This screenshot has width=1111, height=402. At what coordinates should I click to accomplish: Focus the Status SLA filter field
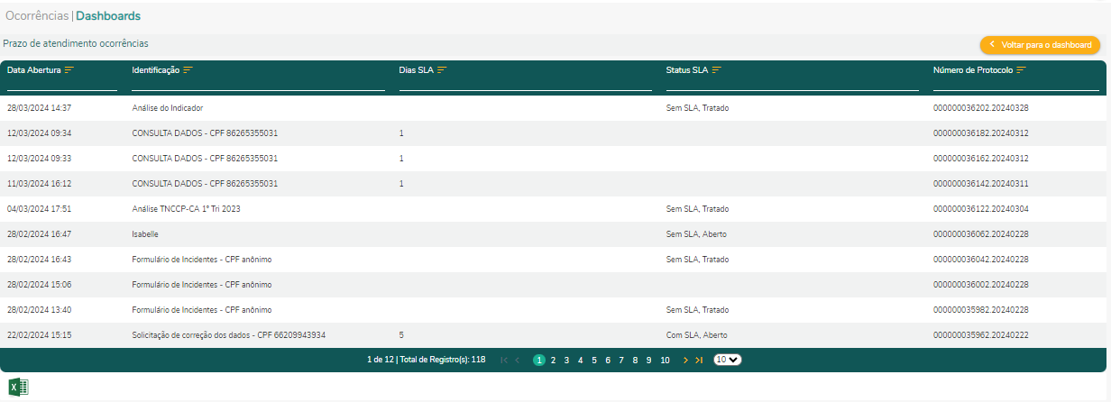click(792, 84)
